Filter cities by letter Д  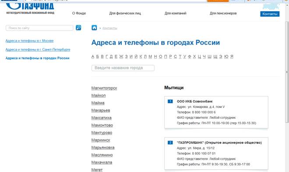pyautogui.click(x=111, y=57)
